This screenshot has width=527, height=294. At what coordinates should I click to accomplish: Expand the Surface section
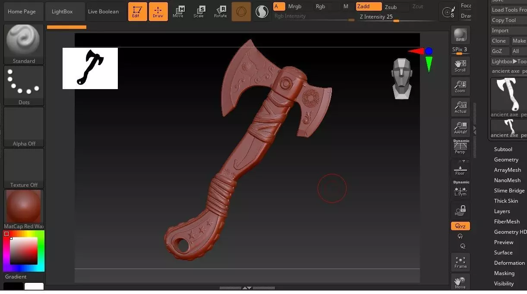503,253
